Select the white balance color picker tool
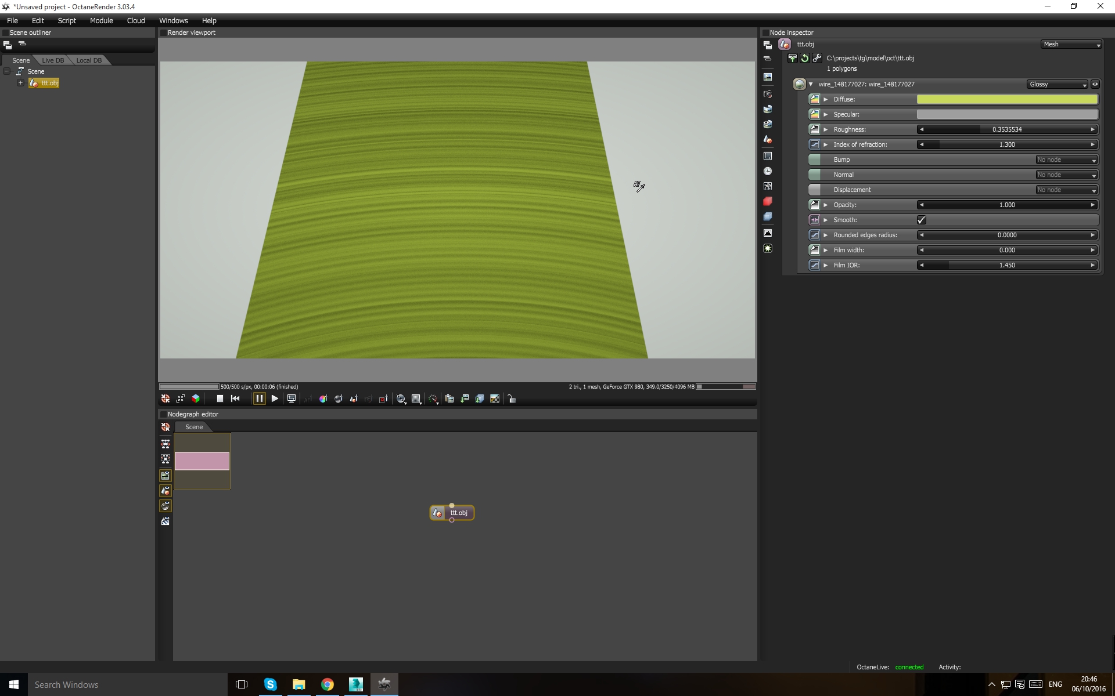This screenshot has height=696, width=1115. pos(323,399)
